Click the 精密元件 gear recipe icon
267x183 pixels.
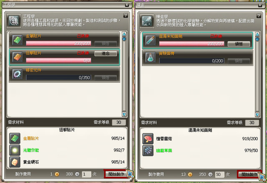pyautogui.click(x=18, y=74)
